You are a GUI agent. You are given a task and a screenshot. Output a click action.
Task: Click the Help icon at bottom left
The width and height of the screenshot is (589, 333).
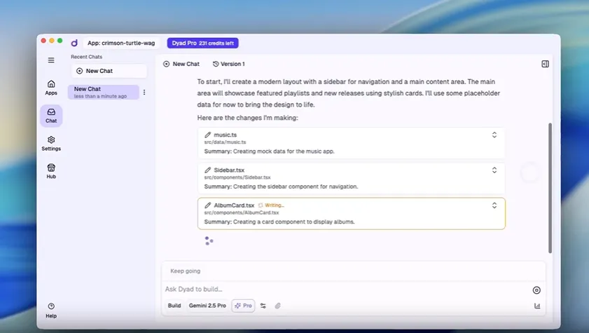click(x=51, y=309)
